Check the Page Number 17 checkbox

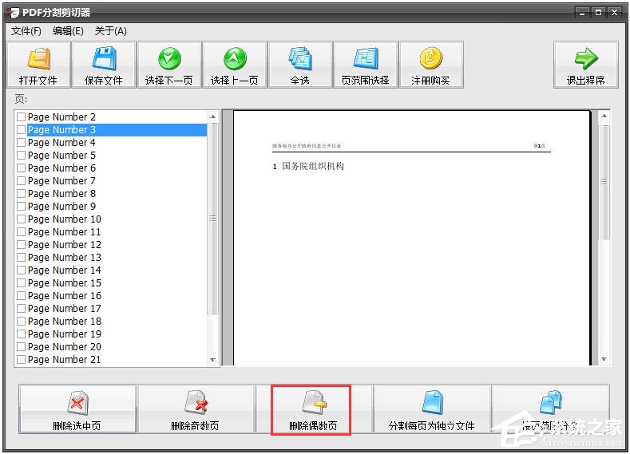(x=21, y=309)
